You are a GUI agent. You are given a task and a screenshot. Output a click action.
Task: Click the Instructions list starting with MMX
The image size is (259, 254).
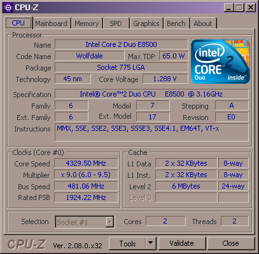pos(151,133)
